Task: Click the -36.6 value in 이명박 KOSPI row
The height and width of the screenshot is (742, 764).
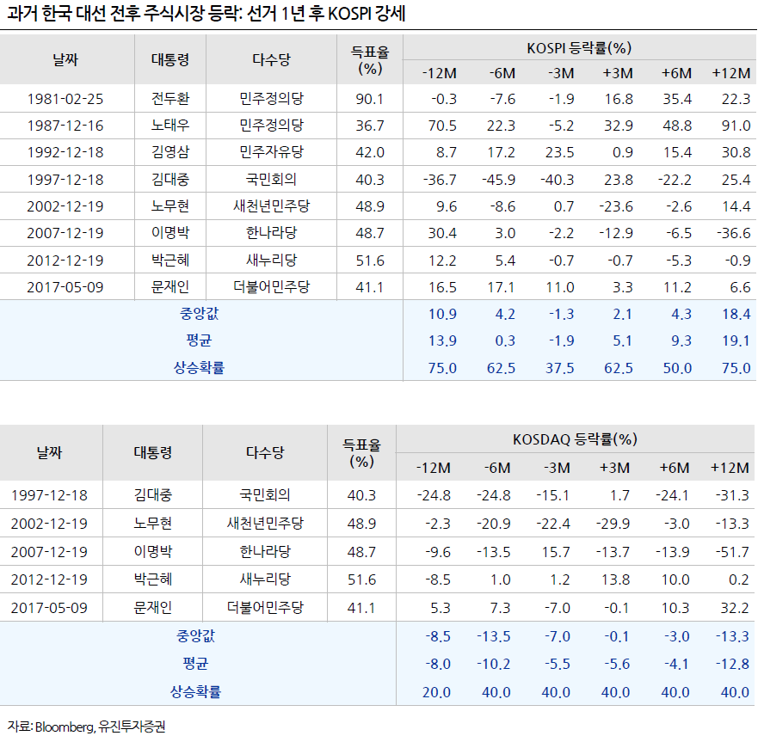Action: 733,233
